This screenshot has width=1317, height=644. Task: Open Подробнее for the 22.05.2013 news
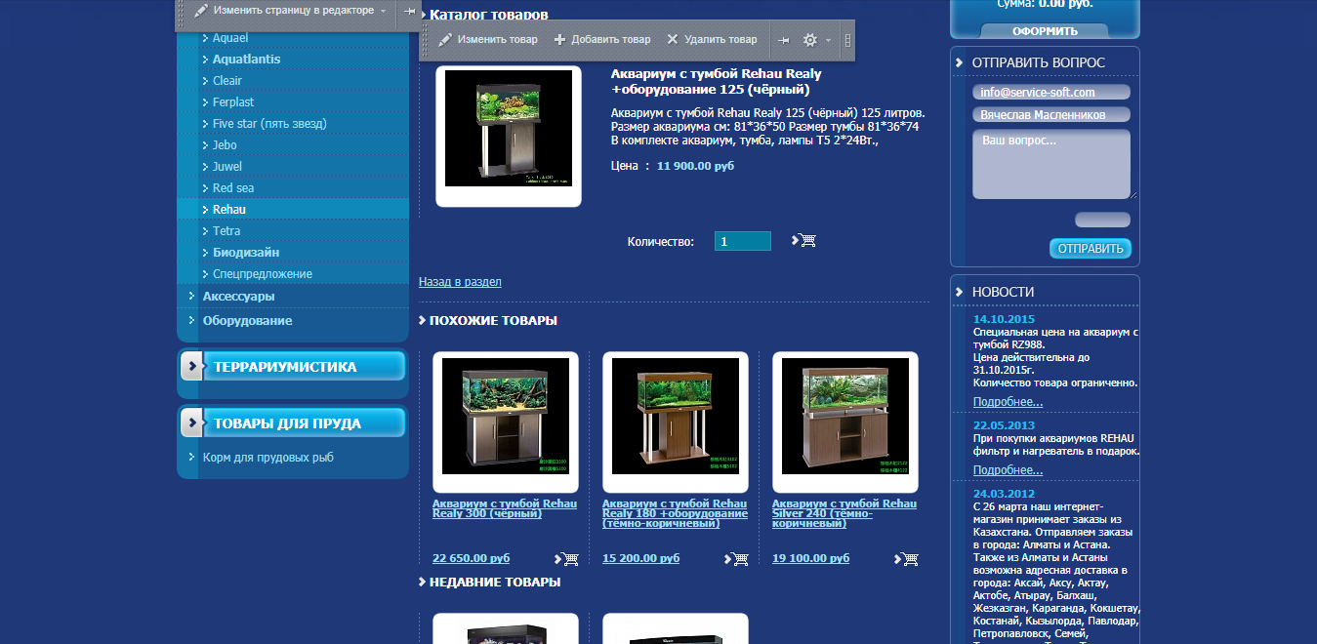coord(1008,470)
